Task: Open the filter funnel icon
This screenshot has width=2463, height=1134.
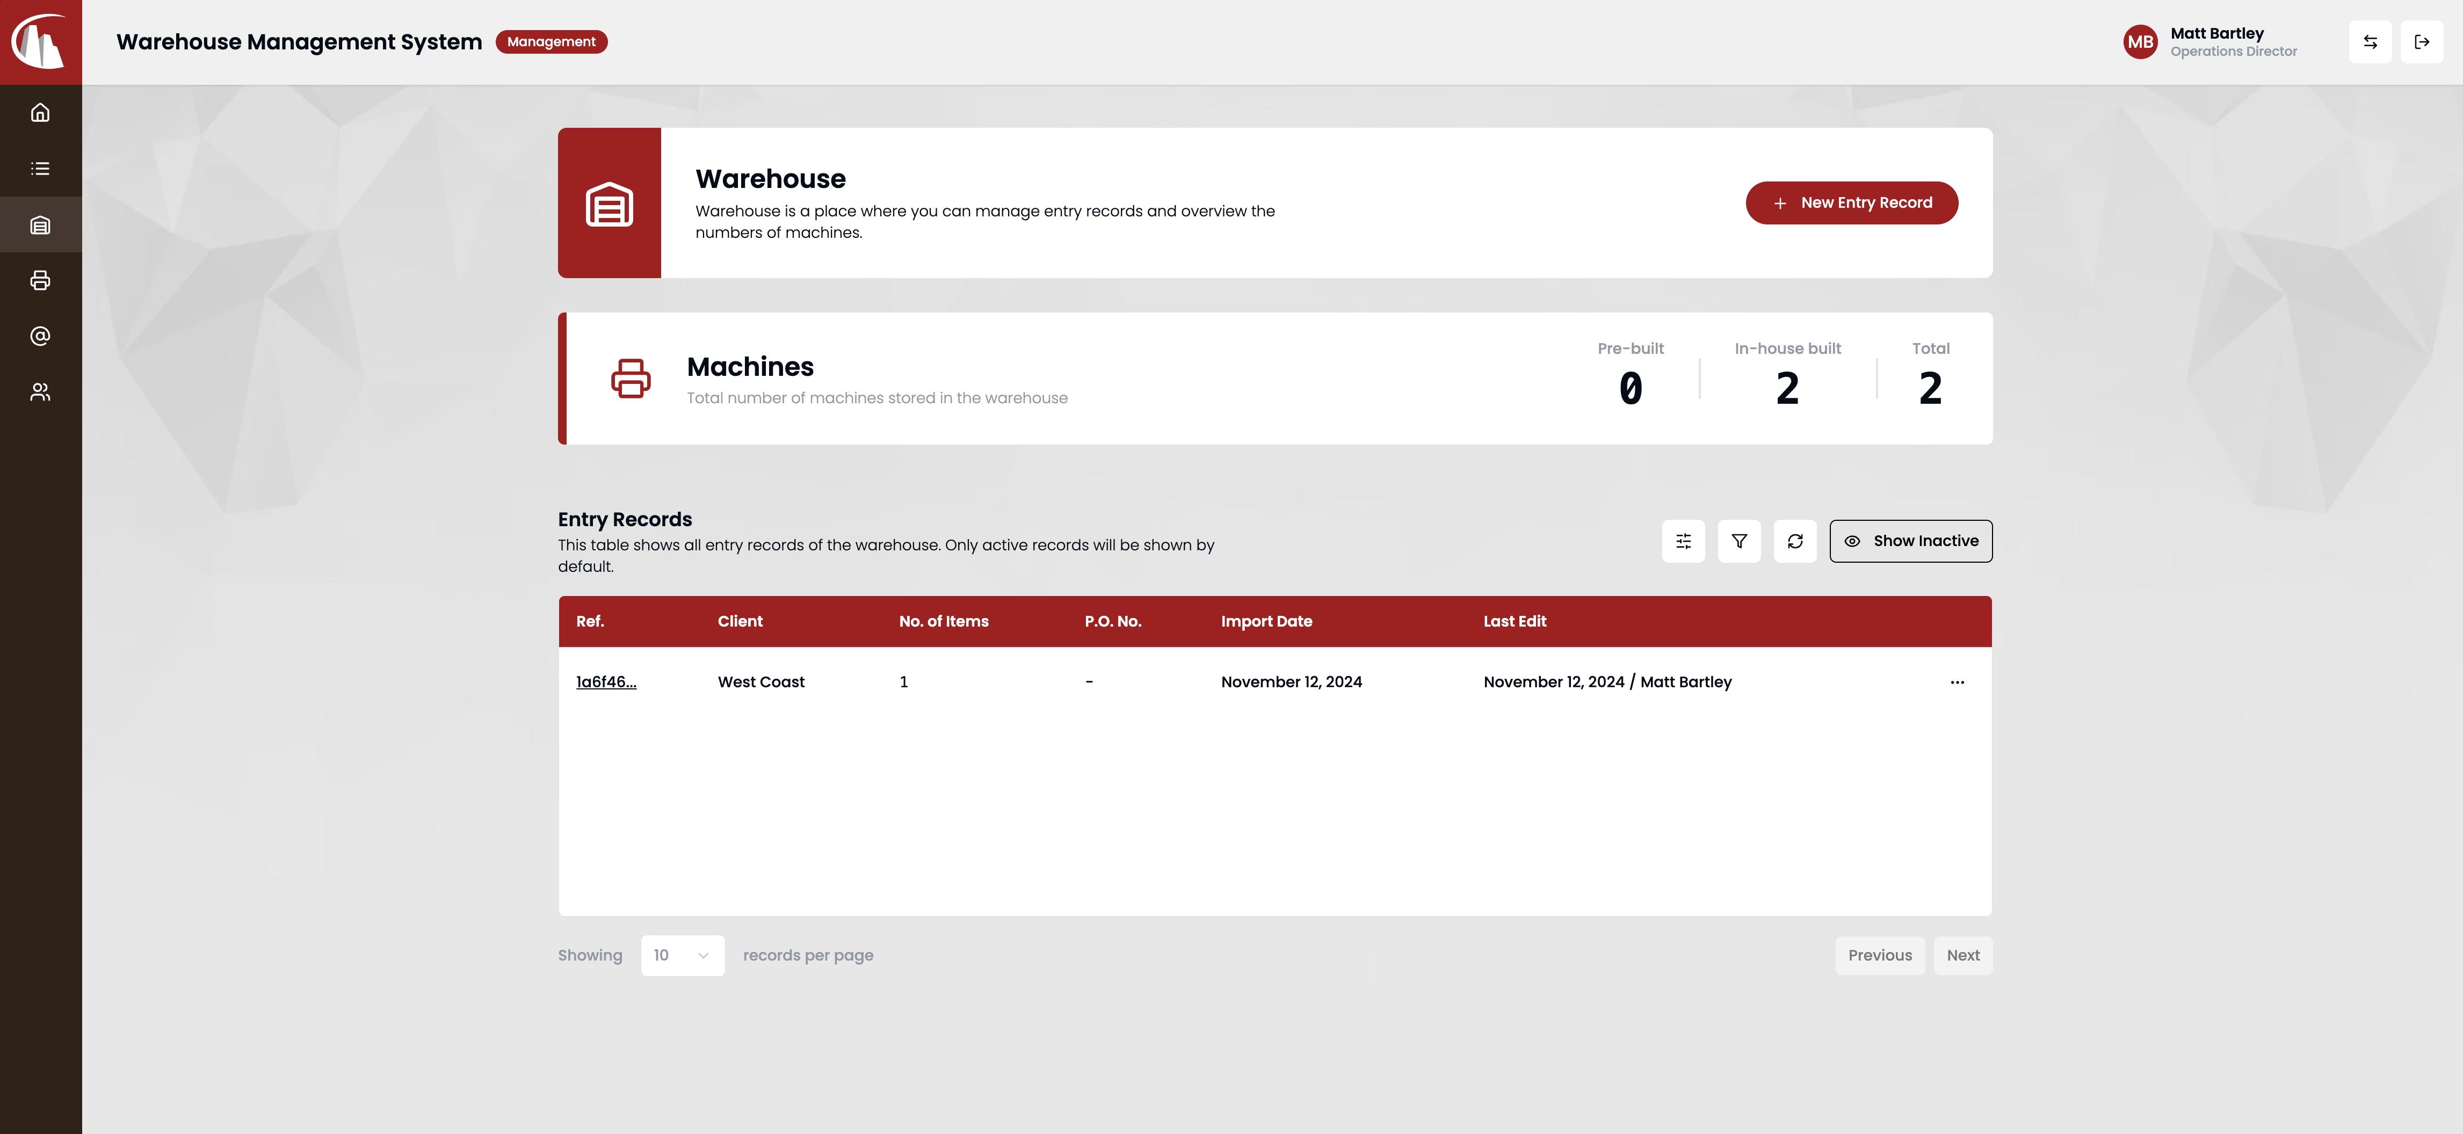Action: tap(1738, 541)
